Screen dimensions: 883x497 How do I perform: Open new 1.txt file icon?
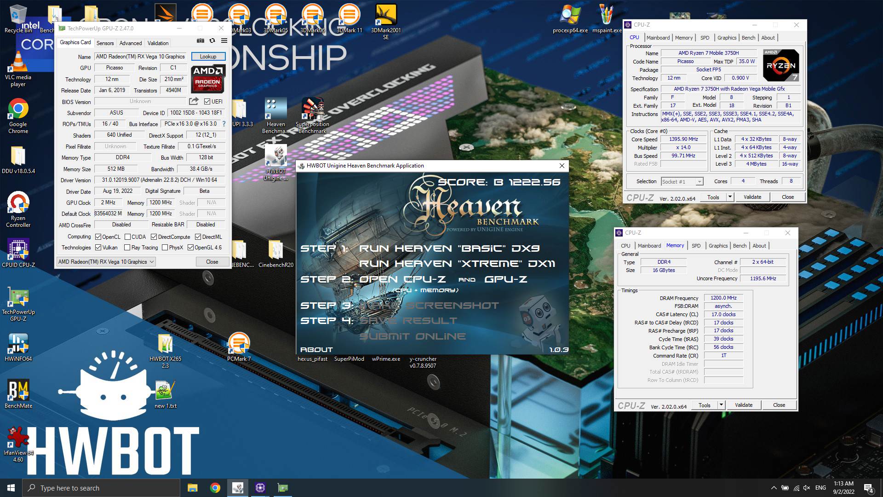(165, 395)
